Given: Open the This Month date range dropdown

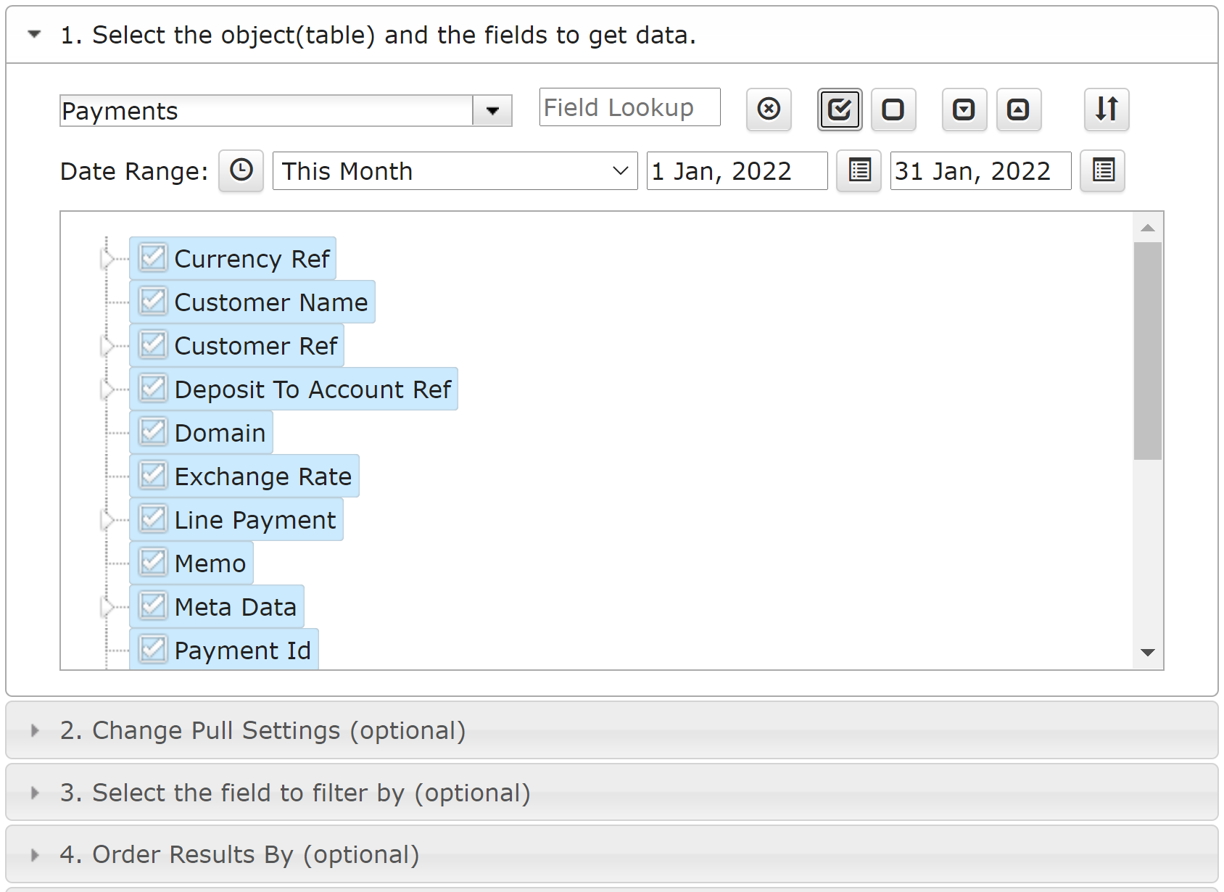Looking at the screenshot, I should (x=455, y=171).
